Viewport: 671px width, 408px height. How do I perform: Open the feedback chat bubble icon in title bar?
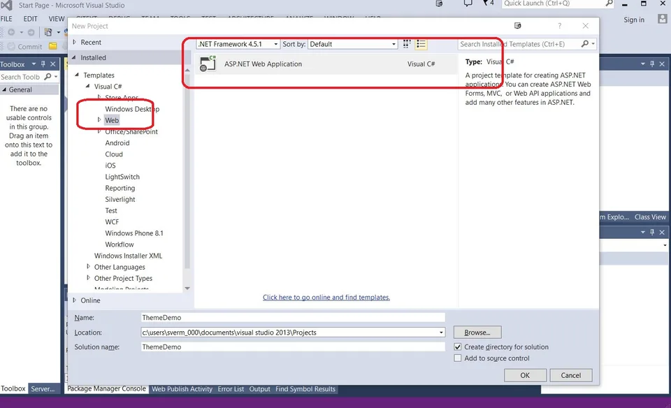(x=468, y=3)
